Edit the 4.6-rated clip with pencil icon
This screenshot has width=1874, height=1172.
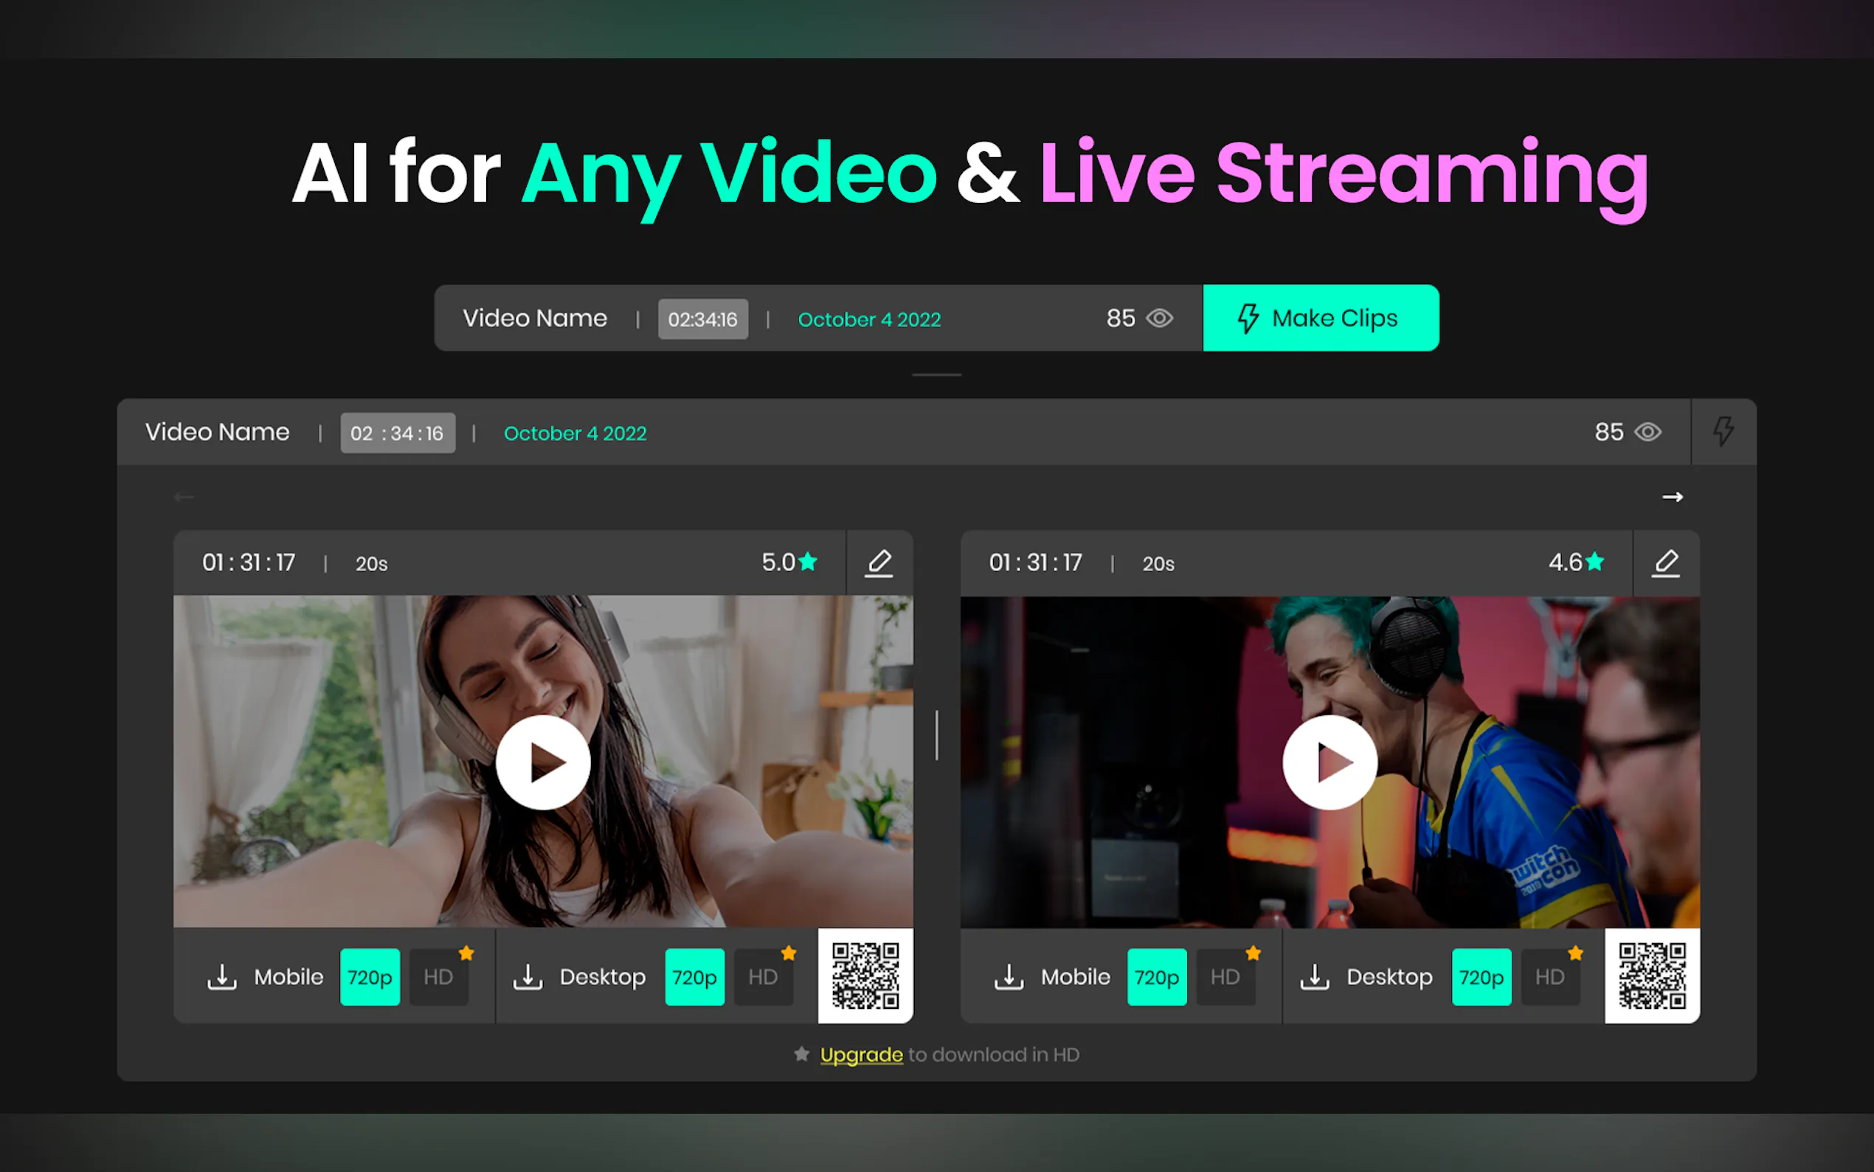coord(1666,562)
